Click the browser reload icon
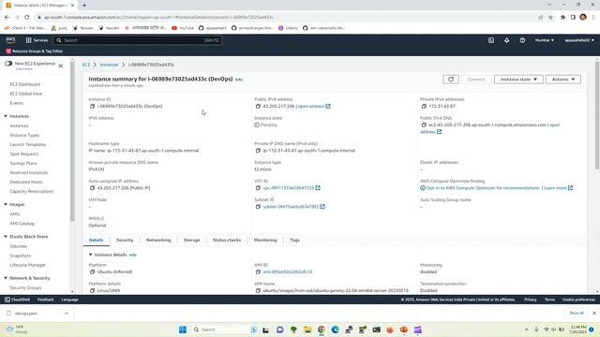Viewport: 600px width, 337px height. 27,17
